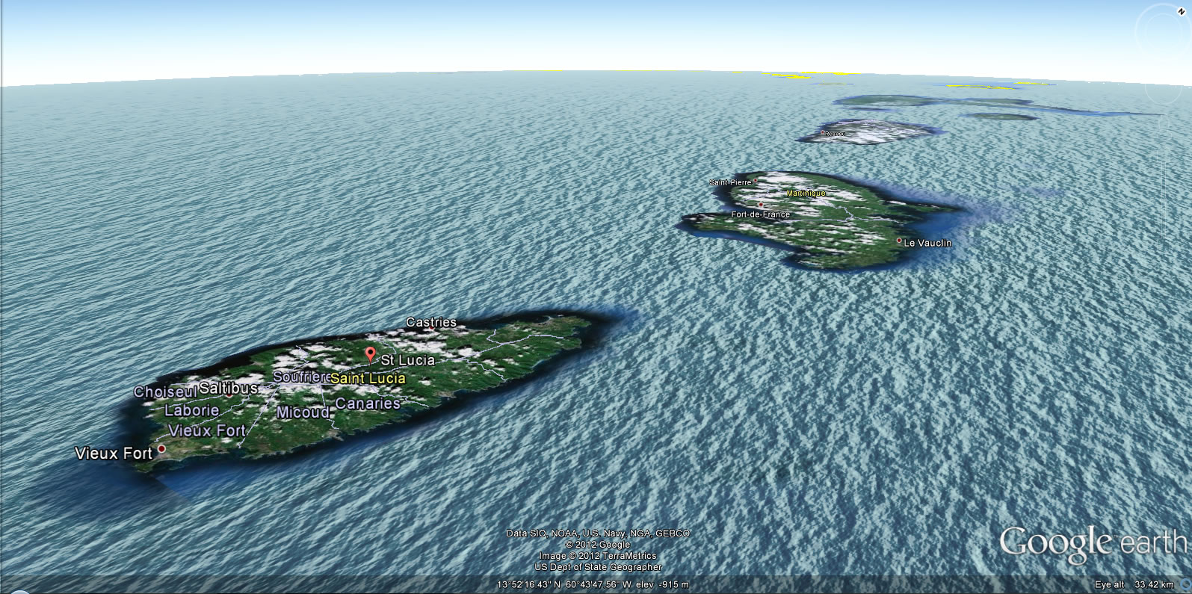This screenshot has height=594, width=1192.
Task: Click the Laborie district label
Action: [x=191, y=409]
